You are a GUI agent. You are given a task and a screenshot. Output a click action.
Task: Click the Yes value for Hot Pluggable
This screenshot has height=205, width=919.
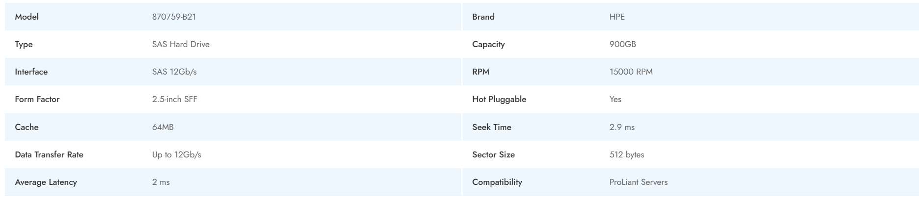615,99
